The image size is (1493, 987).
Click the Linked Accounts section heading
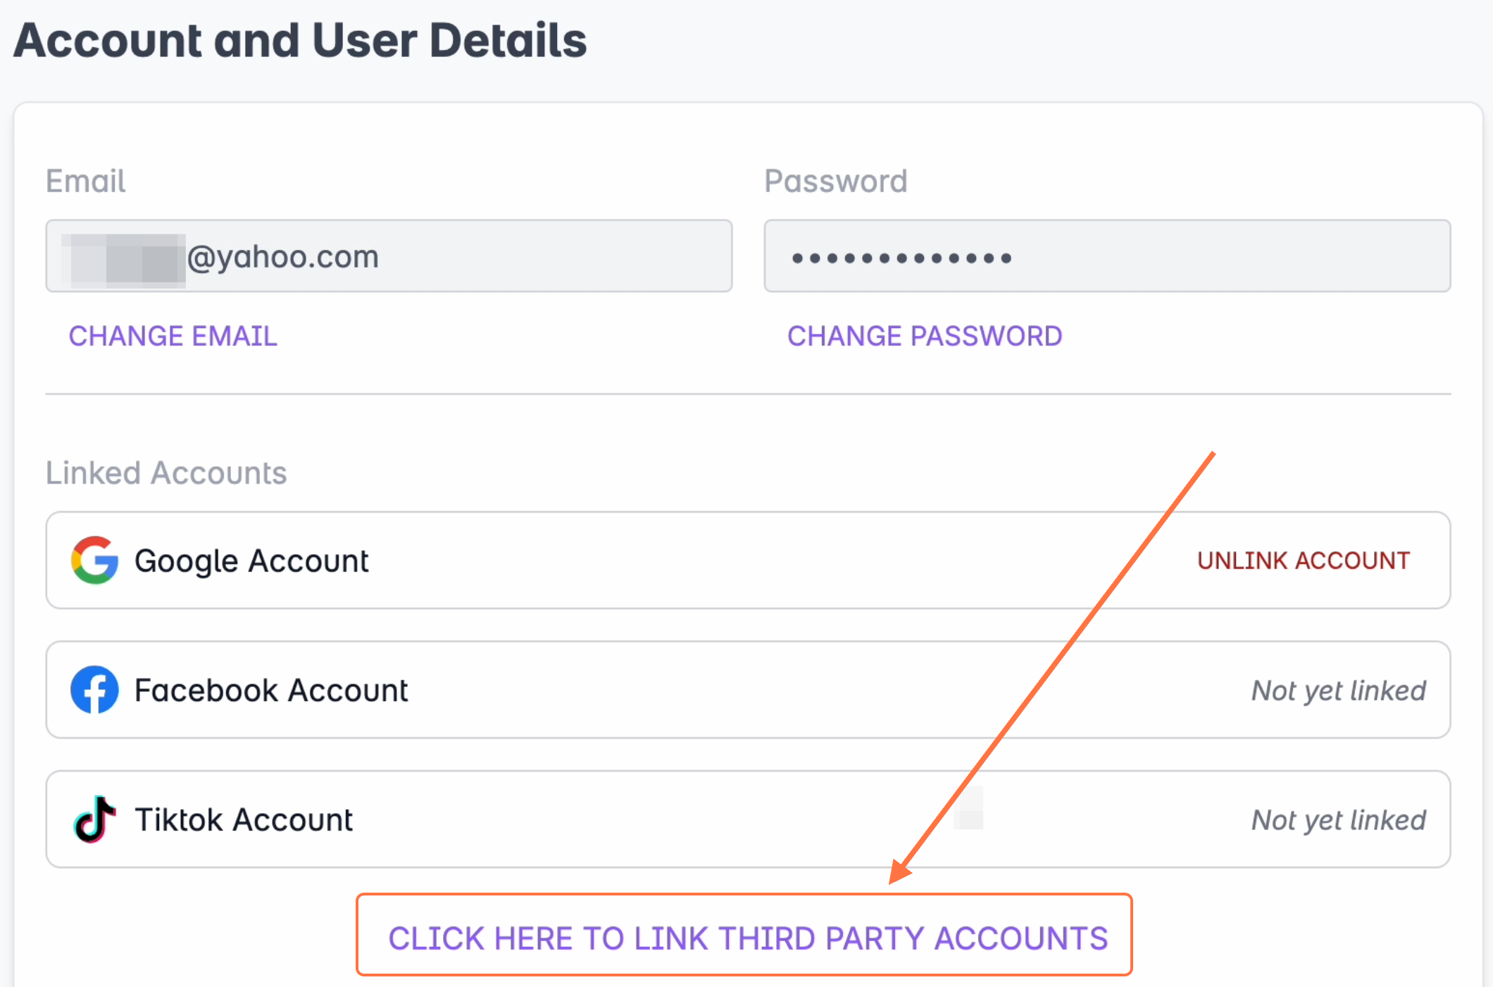pos(166,473)
